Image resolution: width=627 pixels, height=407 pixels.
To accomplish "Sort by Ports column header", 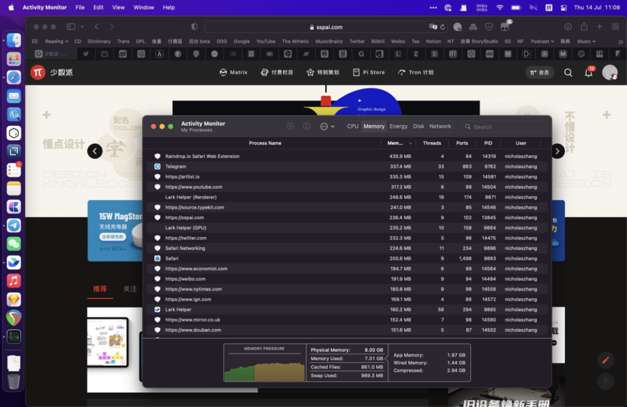I will click(462, 143).
